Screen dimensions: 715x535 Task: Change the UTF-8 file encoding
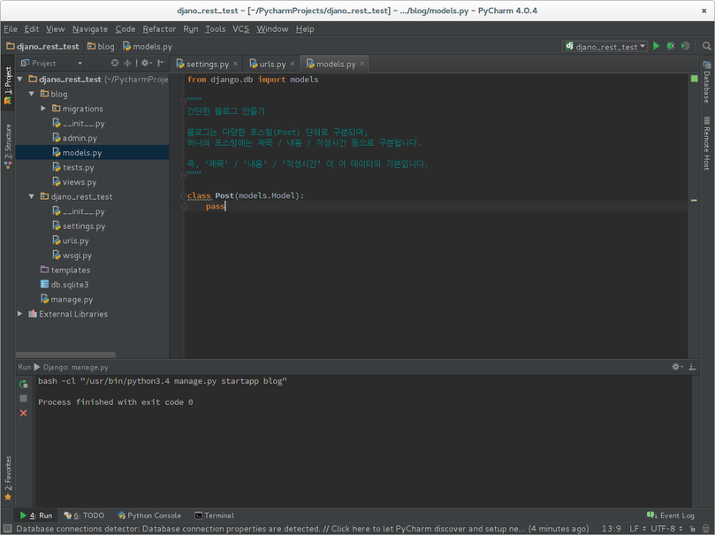pyautogui.click(x=666, y=529)
